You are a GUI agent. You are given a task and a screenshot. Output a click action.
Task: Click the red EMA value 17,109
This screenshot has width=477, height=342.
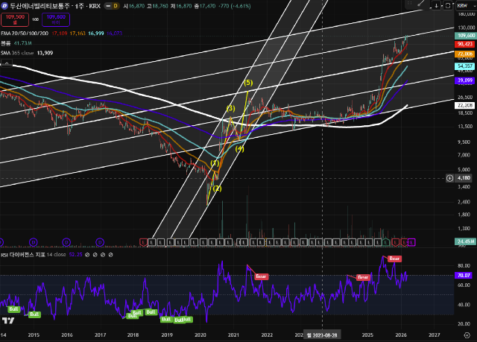60,34
